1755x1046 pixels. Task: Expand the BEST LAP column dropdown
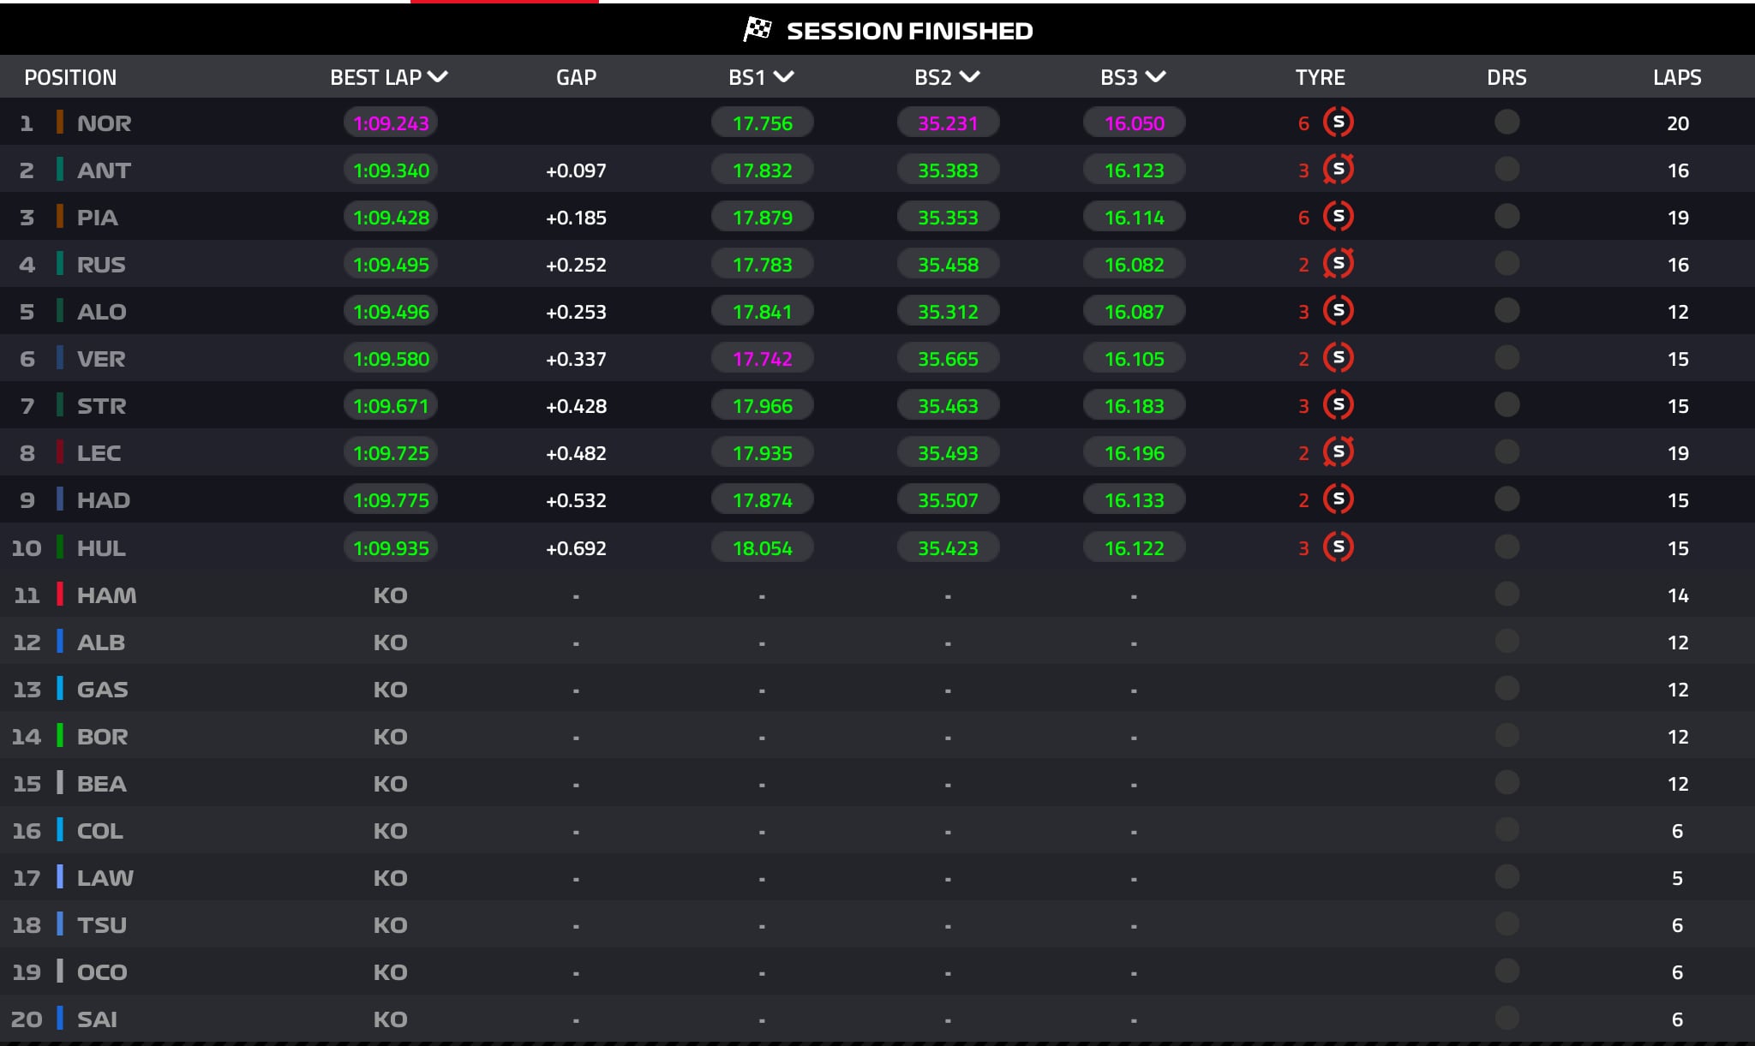[x=438, y=77]
